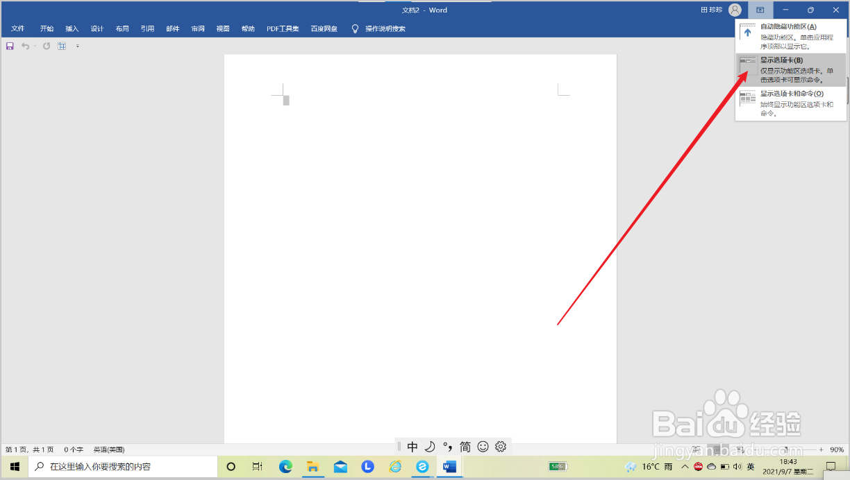Open the 360 browser taskbar icon
Screen dimensions: 850x480
[x=422, y=467]
